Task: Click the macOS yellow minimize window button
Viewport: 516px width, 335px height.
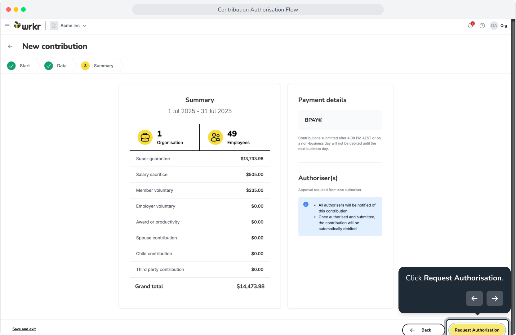Action: click(x=16, y=10)
